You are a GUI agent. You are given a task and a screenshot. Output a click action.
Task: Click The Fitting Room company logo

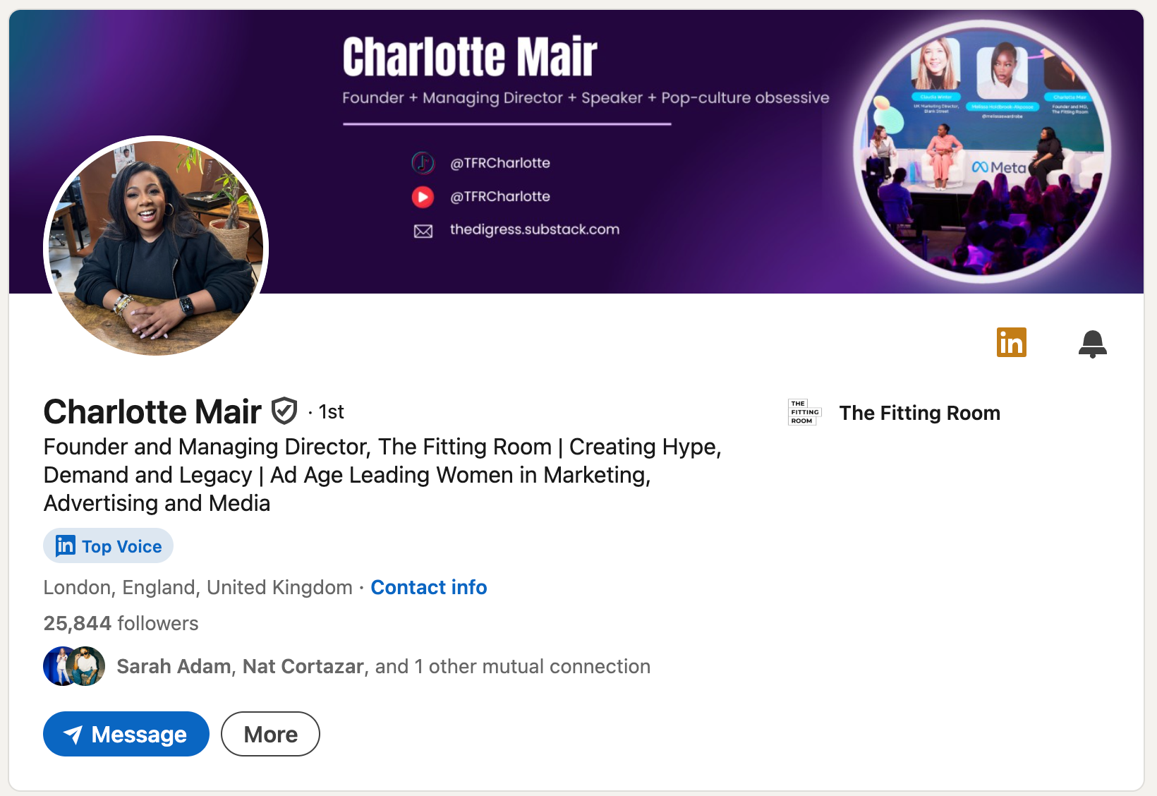[804, 412]
